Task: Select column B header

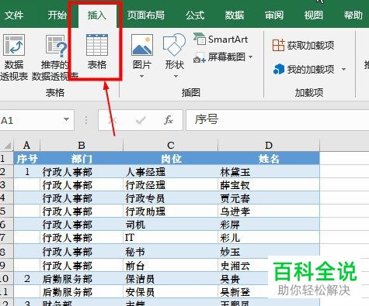Action: [82, 145]
